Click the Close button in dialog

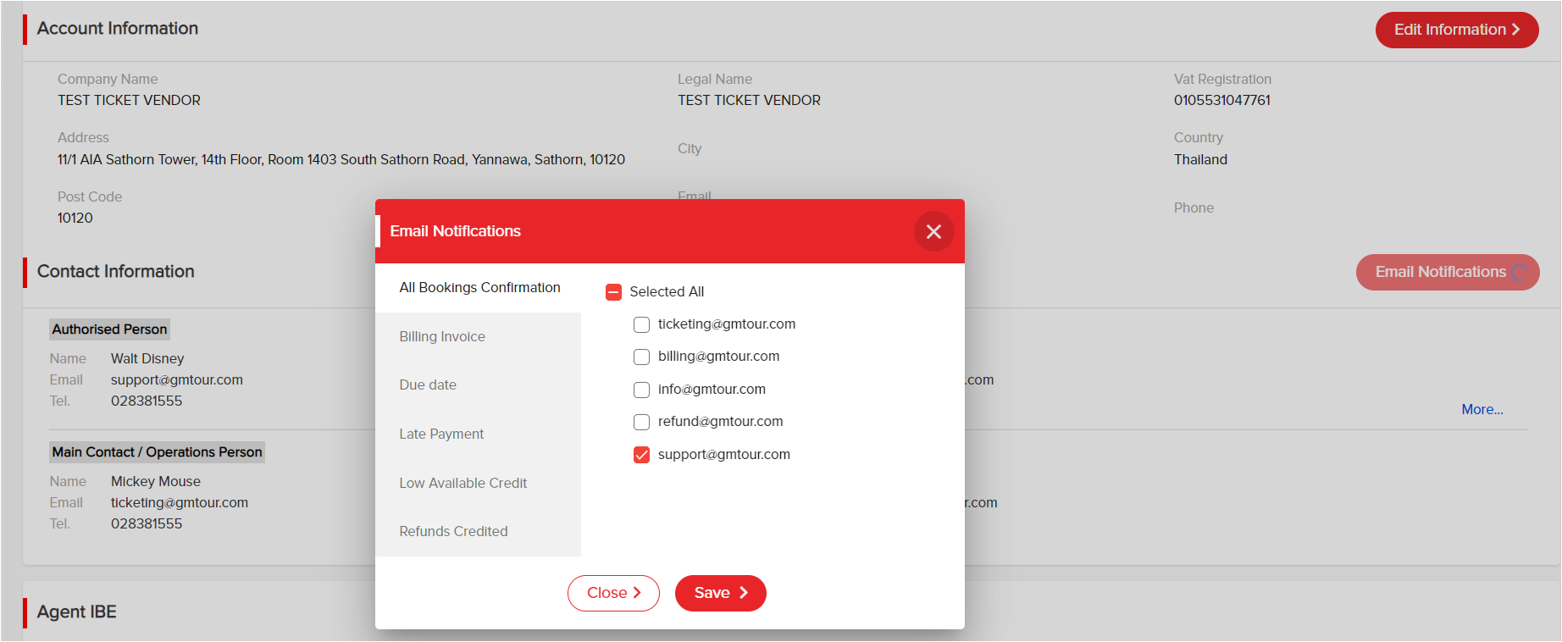pos(613,593)
